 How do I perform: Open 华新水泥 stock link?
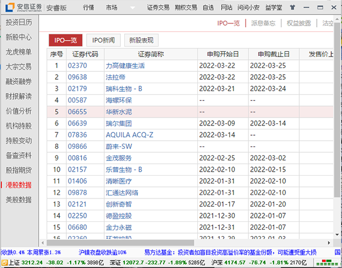(119, 112)
